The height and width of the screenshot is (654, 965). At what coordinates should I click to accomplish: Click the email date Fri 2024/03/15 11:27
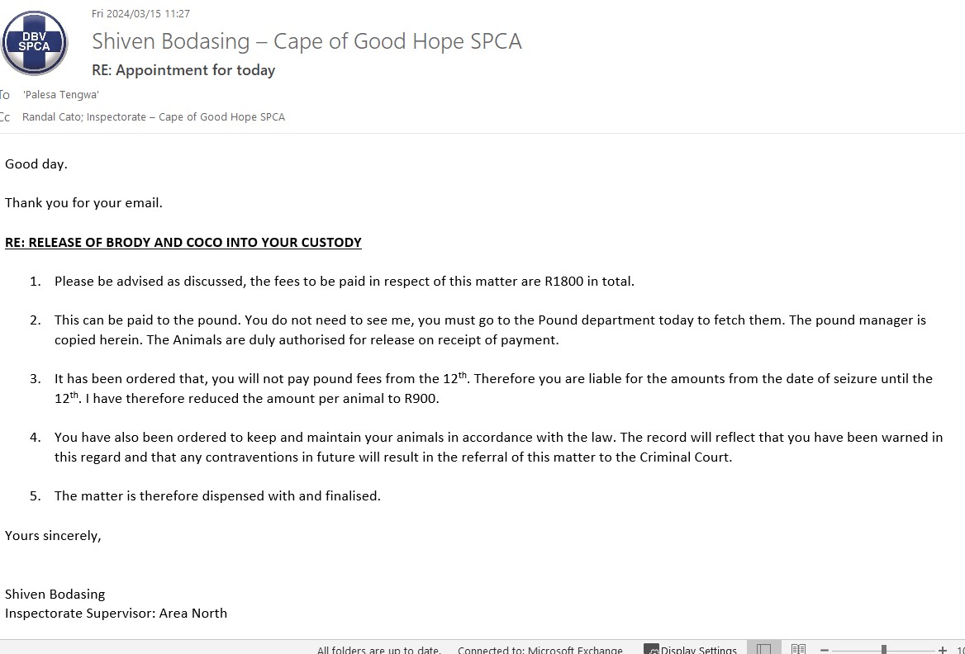141,13
